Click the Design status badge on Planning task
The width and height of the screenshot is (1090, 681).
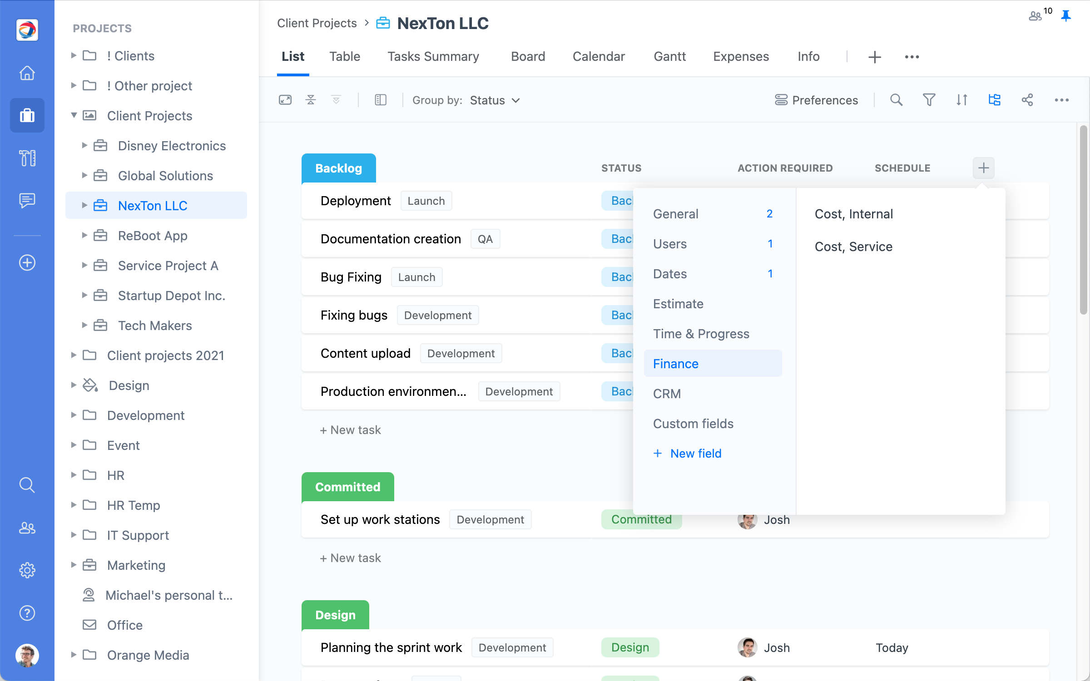pyautogui.click(x=630, y=647)
